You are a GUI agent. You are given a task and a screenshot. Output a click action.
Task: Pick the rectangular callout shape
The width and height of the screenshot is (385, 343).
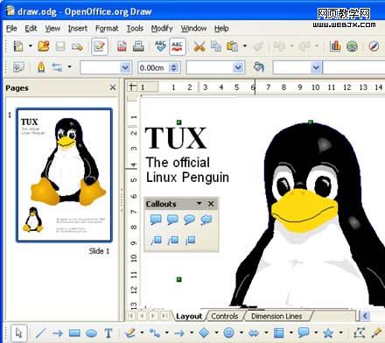coord(156,220)
